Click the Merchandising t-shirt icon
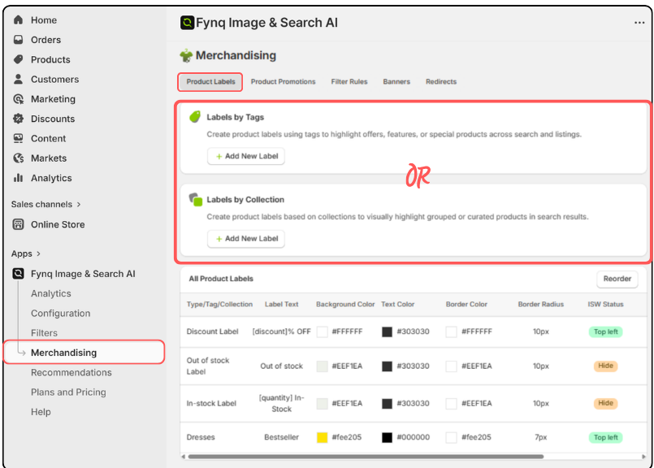Screen dimensions: 654x468 coord(186,55)
